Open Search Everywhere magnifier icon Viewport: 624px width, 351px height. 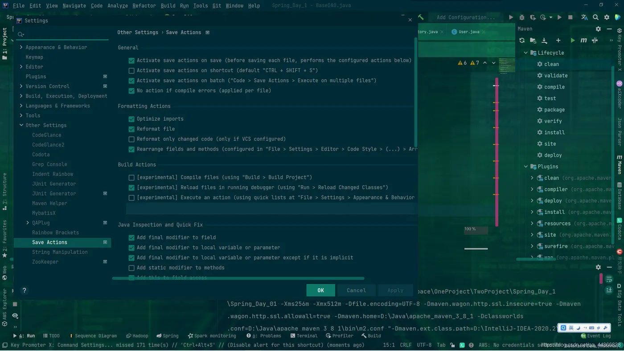coord(595,17)
